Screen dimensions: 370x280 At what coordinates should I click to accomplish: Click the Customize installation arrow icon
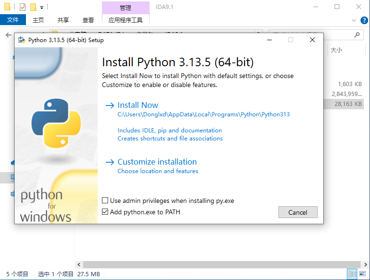pos(110,162)
